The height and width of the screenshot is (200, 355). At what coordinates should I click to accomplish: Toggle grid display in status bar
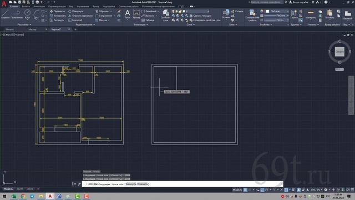245,190
